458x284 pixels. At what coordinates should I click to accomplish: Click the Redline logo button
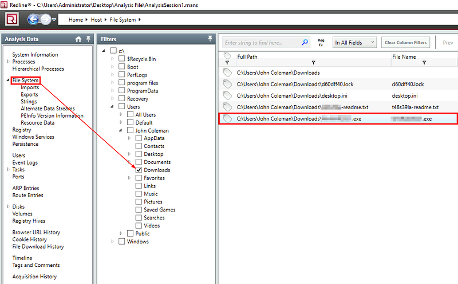pos(12,19)
